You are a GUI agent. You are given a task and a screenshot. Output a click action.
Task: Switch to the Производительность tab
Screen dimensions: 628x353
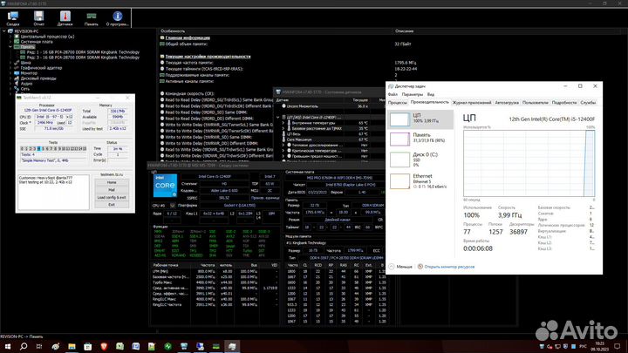coord(430,103)
